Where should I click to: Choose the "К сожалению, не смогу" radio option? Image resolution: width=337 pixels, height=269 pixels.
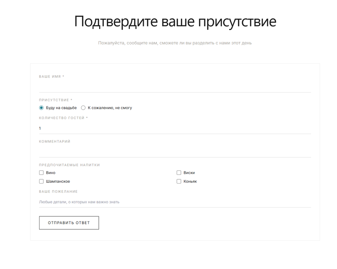83,108
